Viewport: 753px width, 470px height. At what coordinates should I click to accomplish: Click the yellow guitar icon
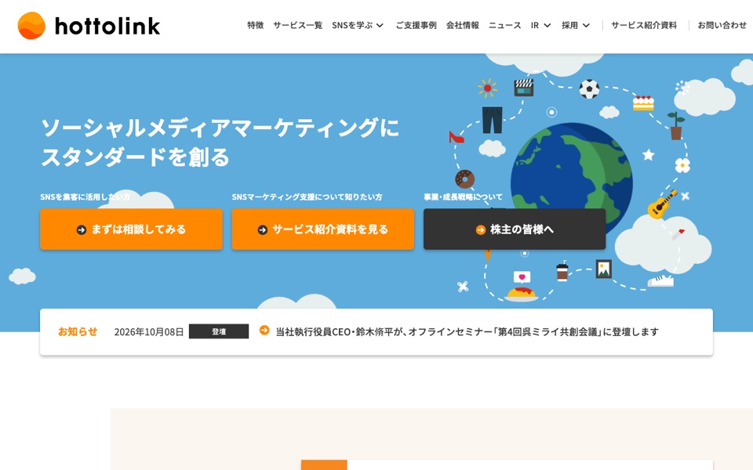click(x=662, y=204)
